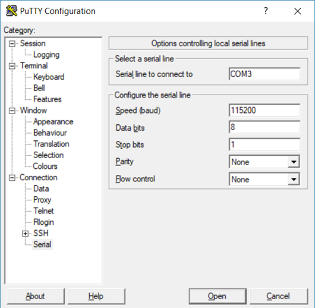Collapse the Terminal tree node
The height and width of the screenshot is (308, 315).
pyautogui.click(x=12, y=66)
